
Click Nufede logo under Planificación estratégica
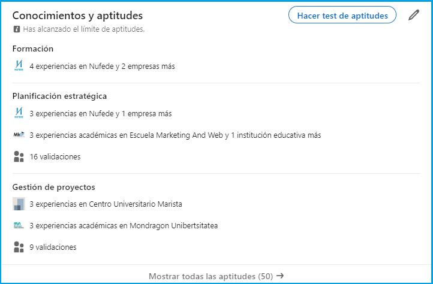click(19, 113)
